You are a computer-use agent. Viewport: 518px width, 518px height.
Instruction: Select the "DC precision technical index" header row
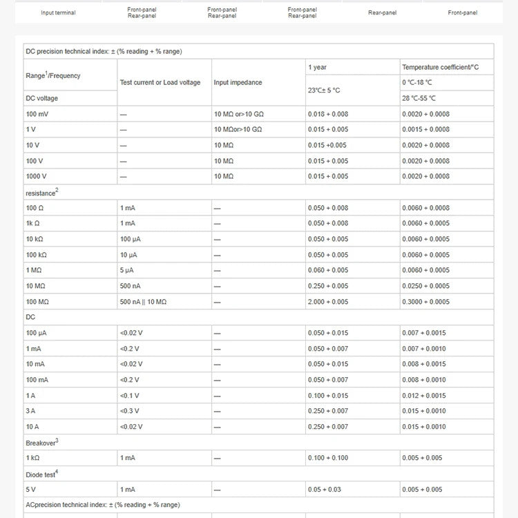(x=104, y=51)
